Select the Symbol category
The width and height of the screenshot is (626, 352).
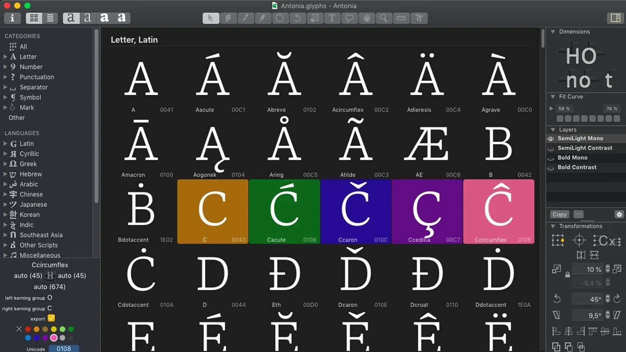pos(30,97)
